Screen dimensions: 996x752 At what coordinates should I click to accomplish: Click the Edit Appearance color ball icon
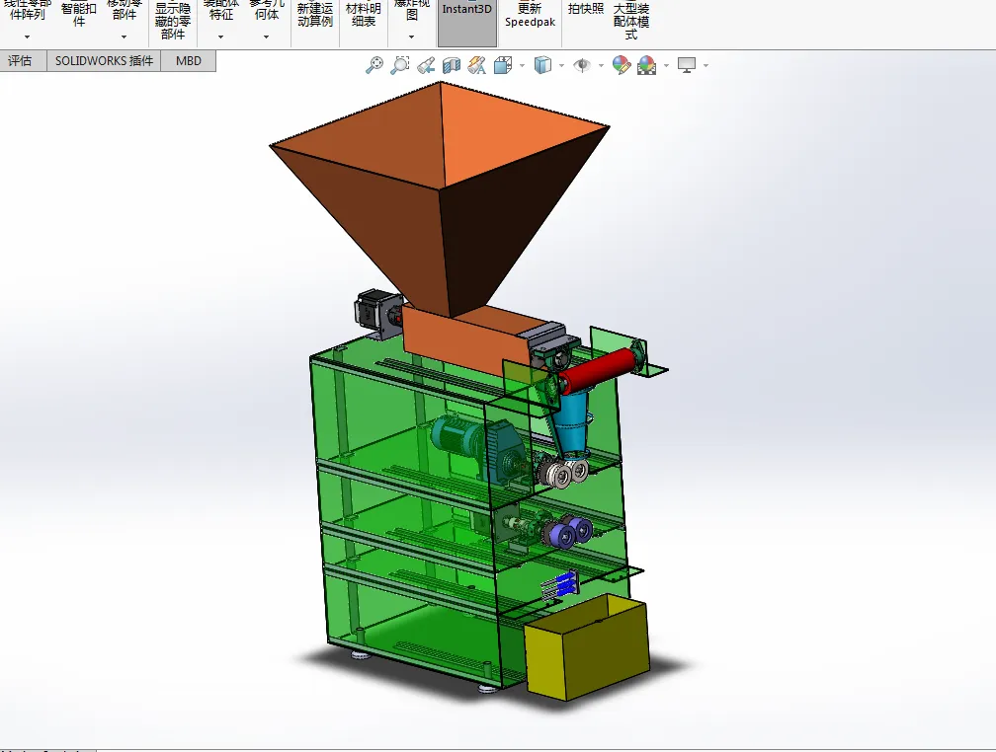pos(622,65)
